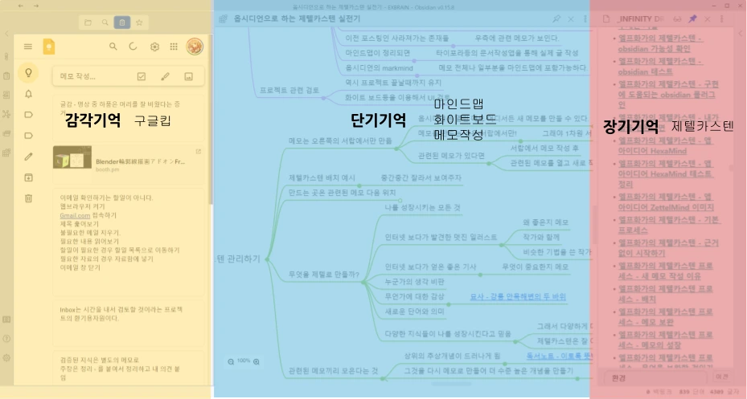
Task: Open the 'Inbox는 시간을 내서' Keep note card
Action: point(128,323)
